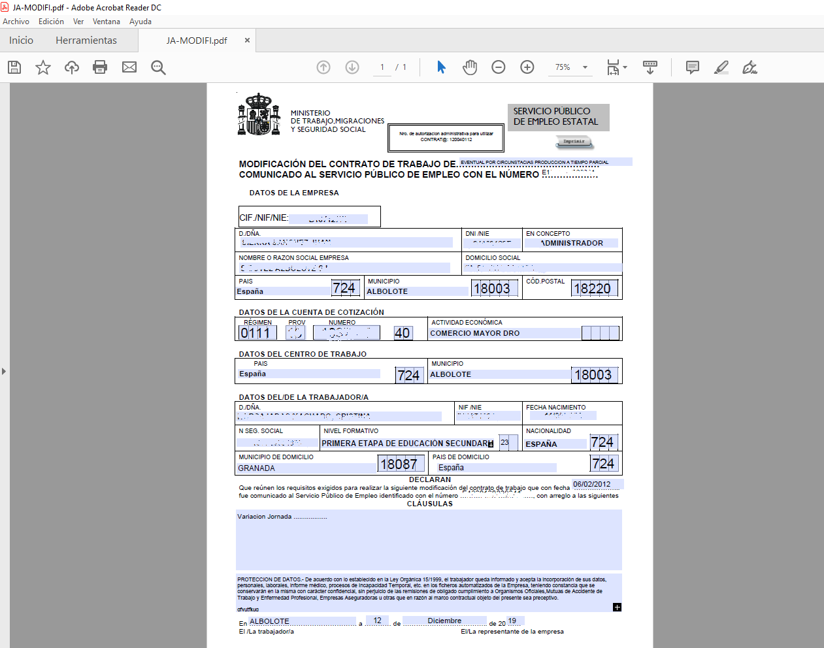Click the cloud upload icon
The image size is (824, 648).
[72, 67]
